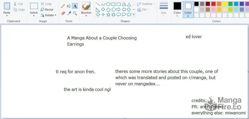Click the Crop button
Image resolution: width=249 pixels, height=119 pixels.
pos(46,4)
